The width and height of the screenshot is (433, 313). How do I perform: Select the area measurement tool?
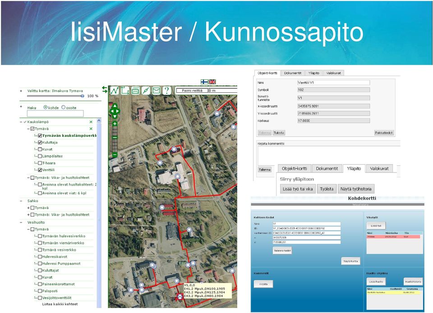[x=125, y=91]
